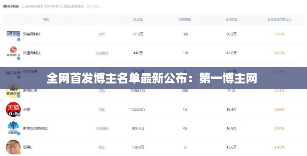Click the 新浪科技 avatar icon

[x=13, y=90]
